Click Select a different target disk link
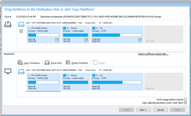Image resolution: width=191 pixels, height=116 pixels. [x=153, y=54]
